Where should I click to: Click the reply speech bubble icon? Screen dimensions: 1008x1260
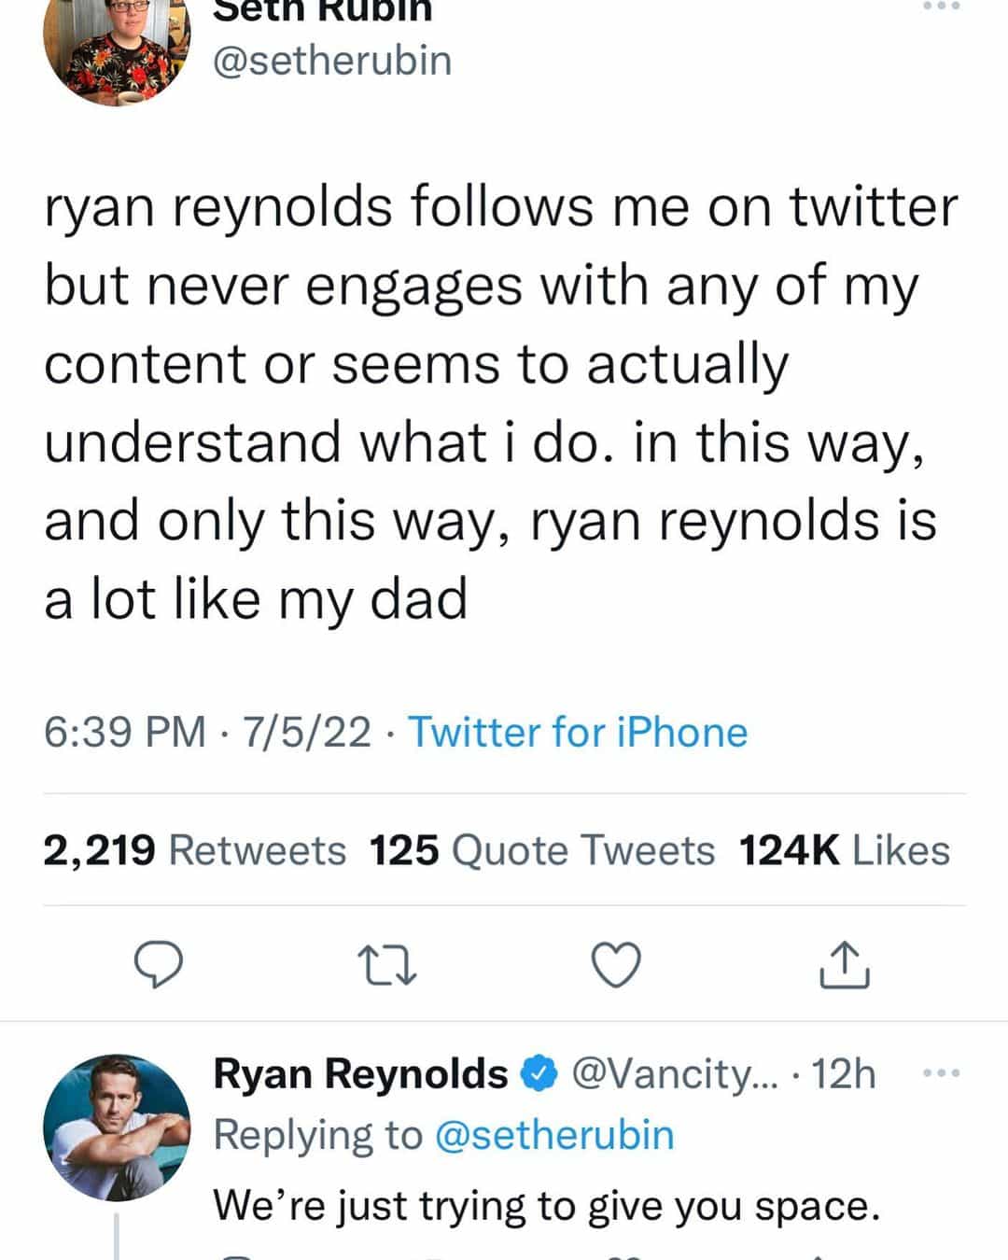coord(159,964)
